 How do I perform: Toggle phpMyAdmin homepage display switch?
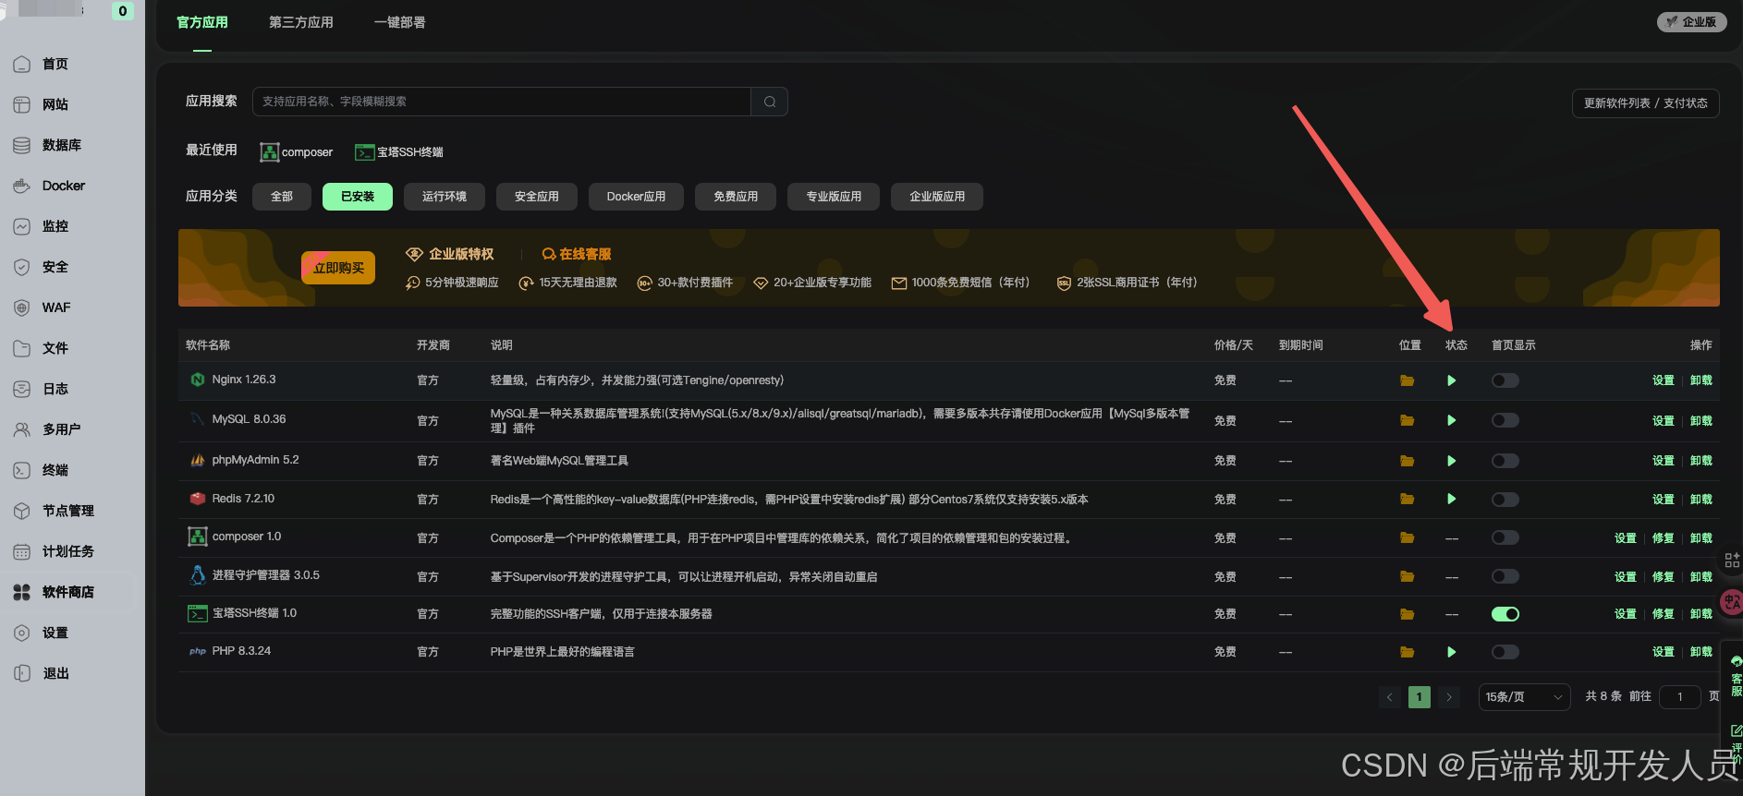(1505, 461)
